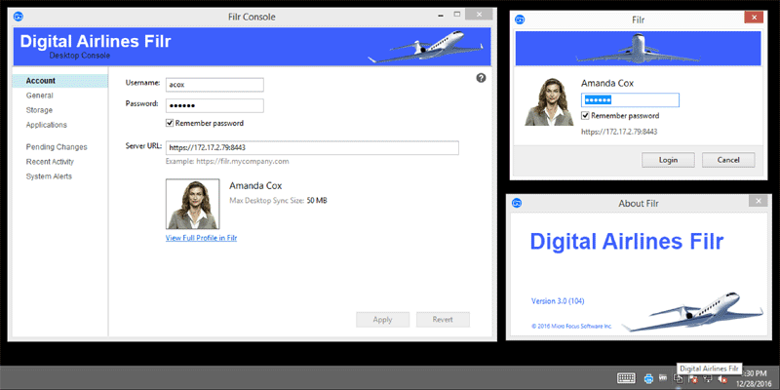Click the Username field containing acox
780x390 pixels.
tap(214, 85)
